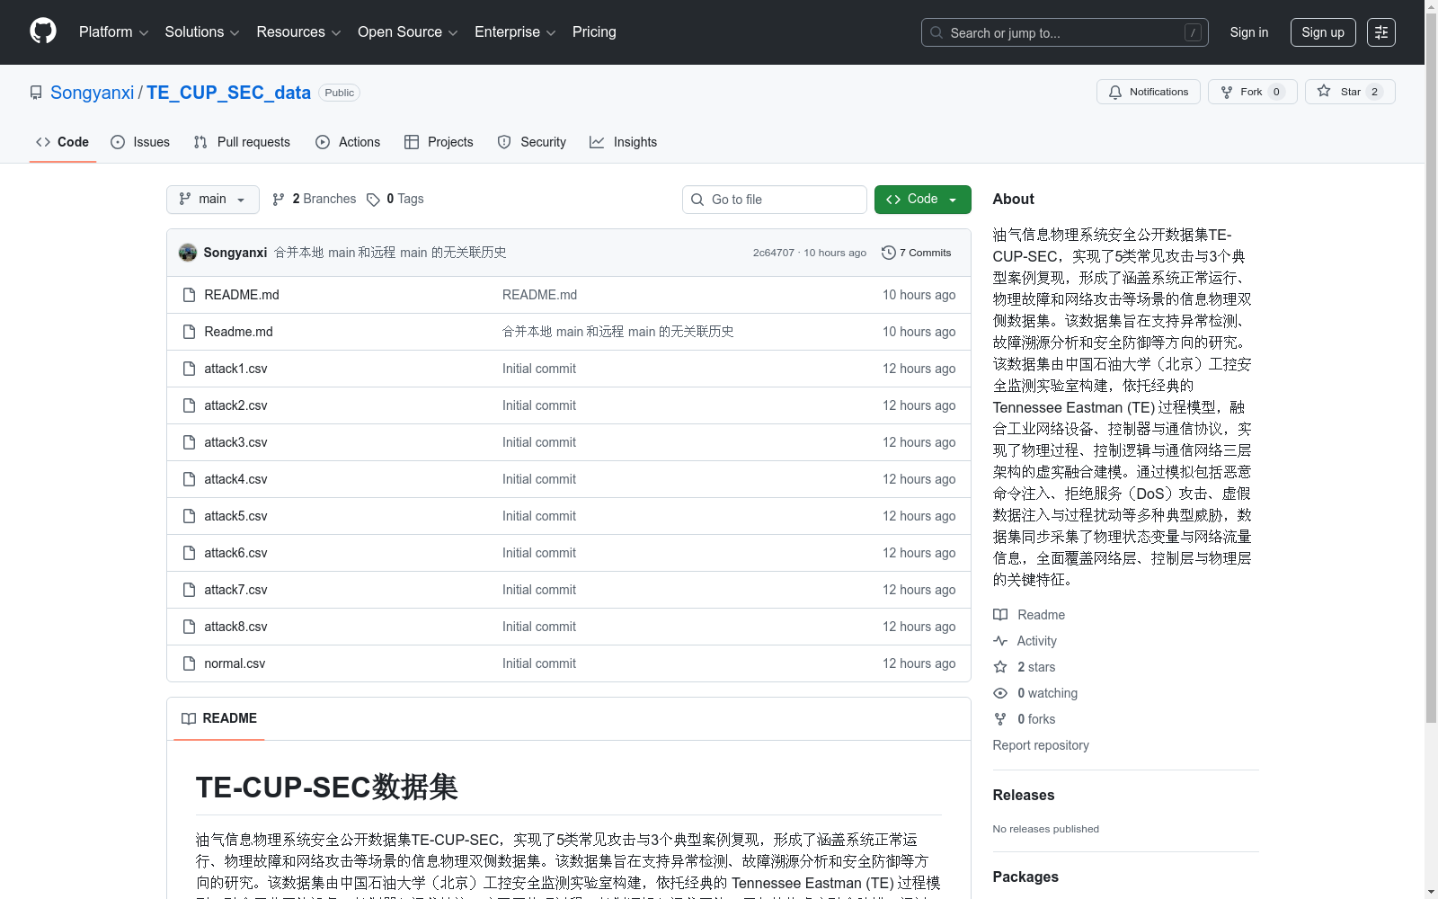Image resolution: width=1438 pixels, height=899 pixels.
Task: Click the Go to file search box
Action: coord(775,200)
